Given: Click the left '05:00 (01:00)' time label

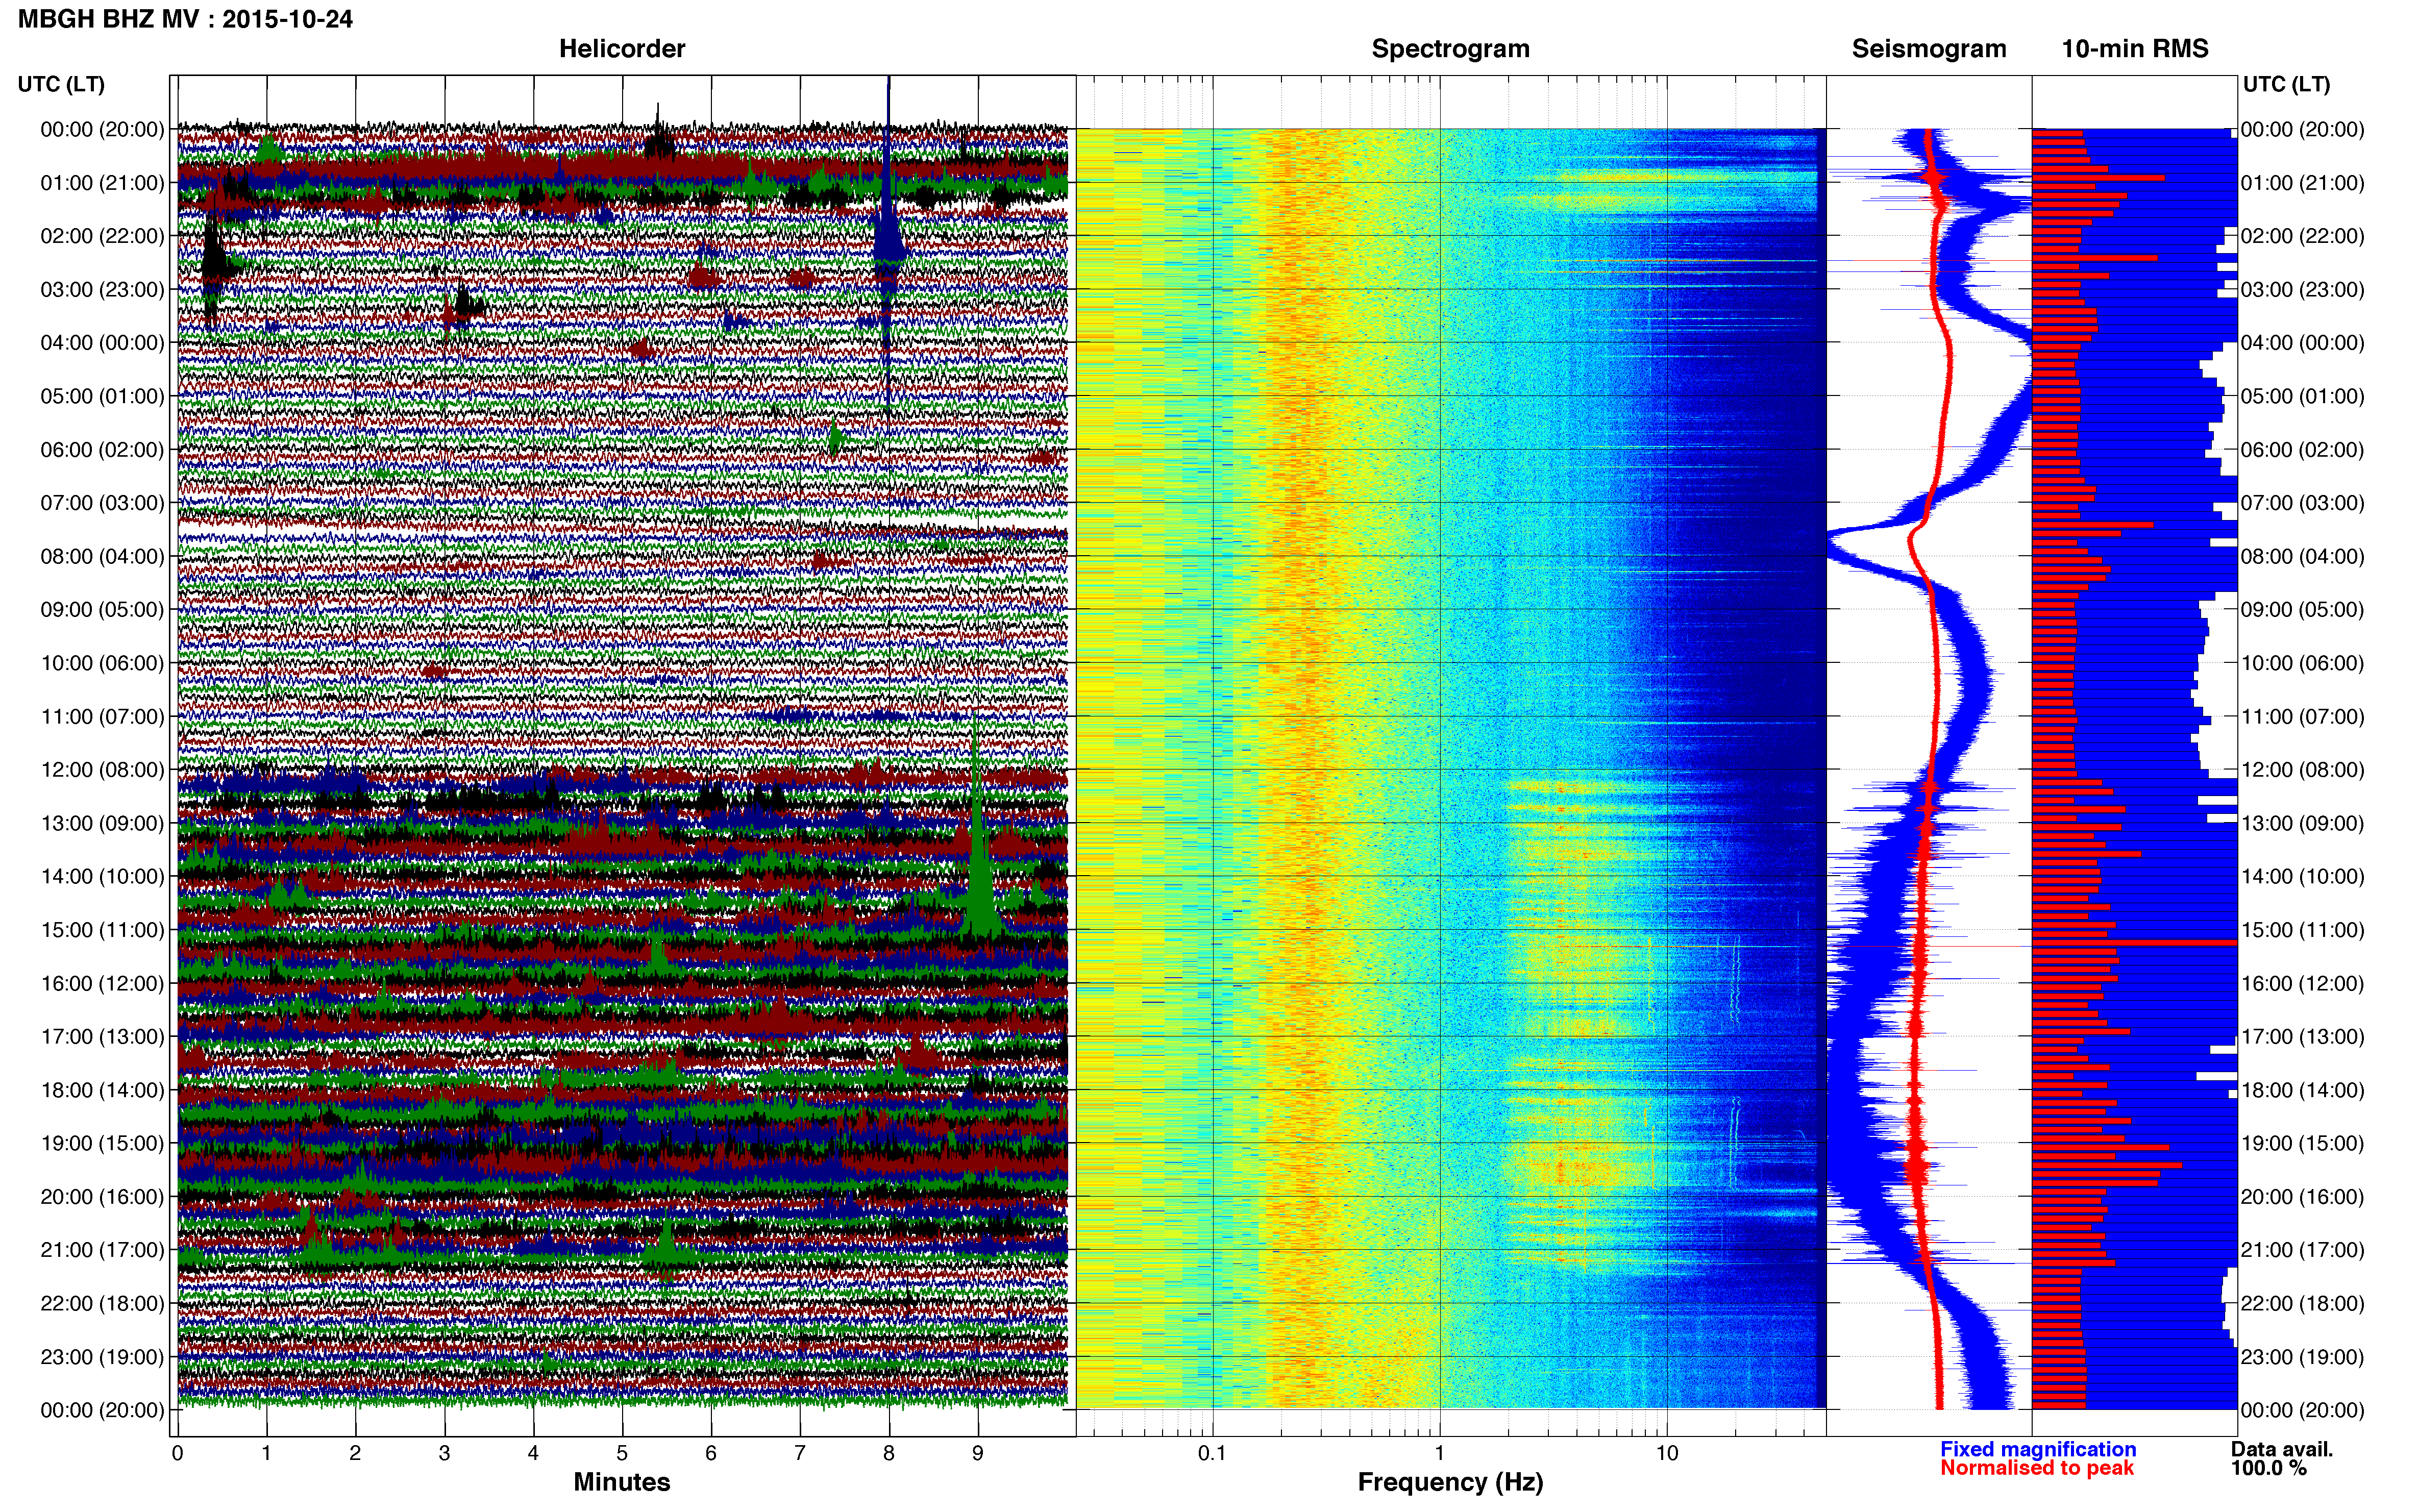Looking at the screenshot, I should [x=102, y=396].
